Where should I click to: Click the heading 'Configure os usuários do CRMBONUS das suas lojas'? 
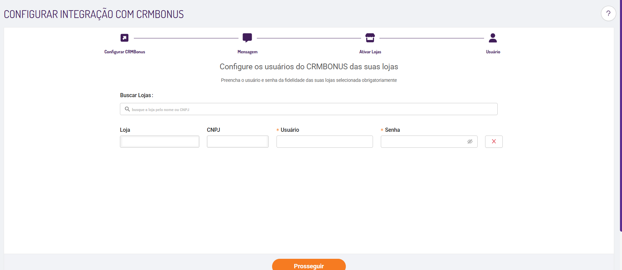pos(309,67)
